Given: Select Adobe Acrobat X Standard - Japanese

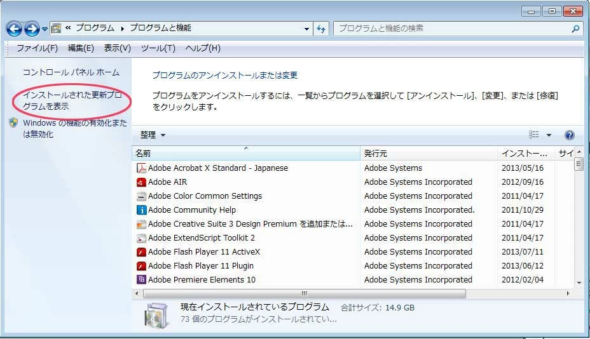Looking at the screenshot, I should [x=218, y=168].
